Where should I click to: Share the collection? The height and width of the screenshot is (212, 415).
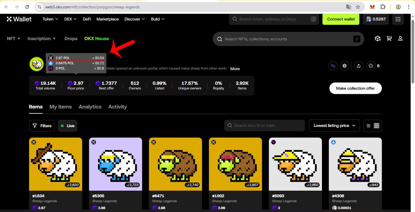click(x=359, y=65)
